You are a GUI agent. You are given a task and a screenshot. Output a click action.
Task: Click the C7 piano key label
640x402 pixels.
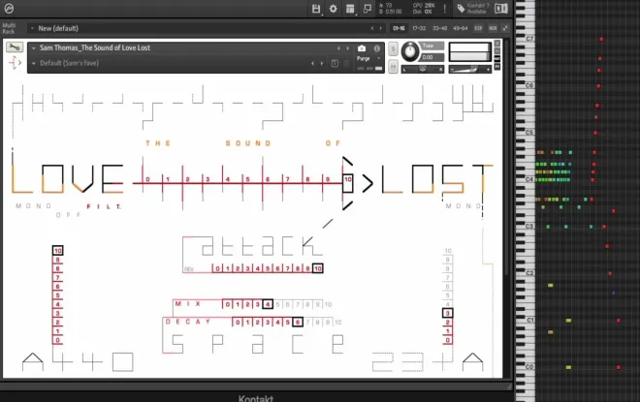coord(529,39)
